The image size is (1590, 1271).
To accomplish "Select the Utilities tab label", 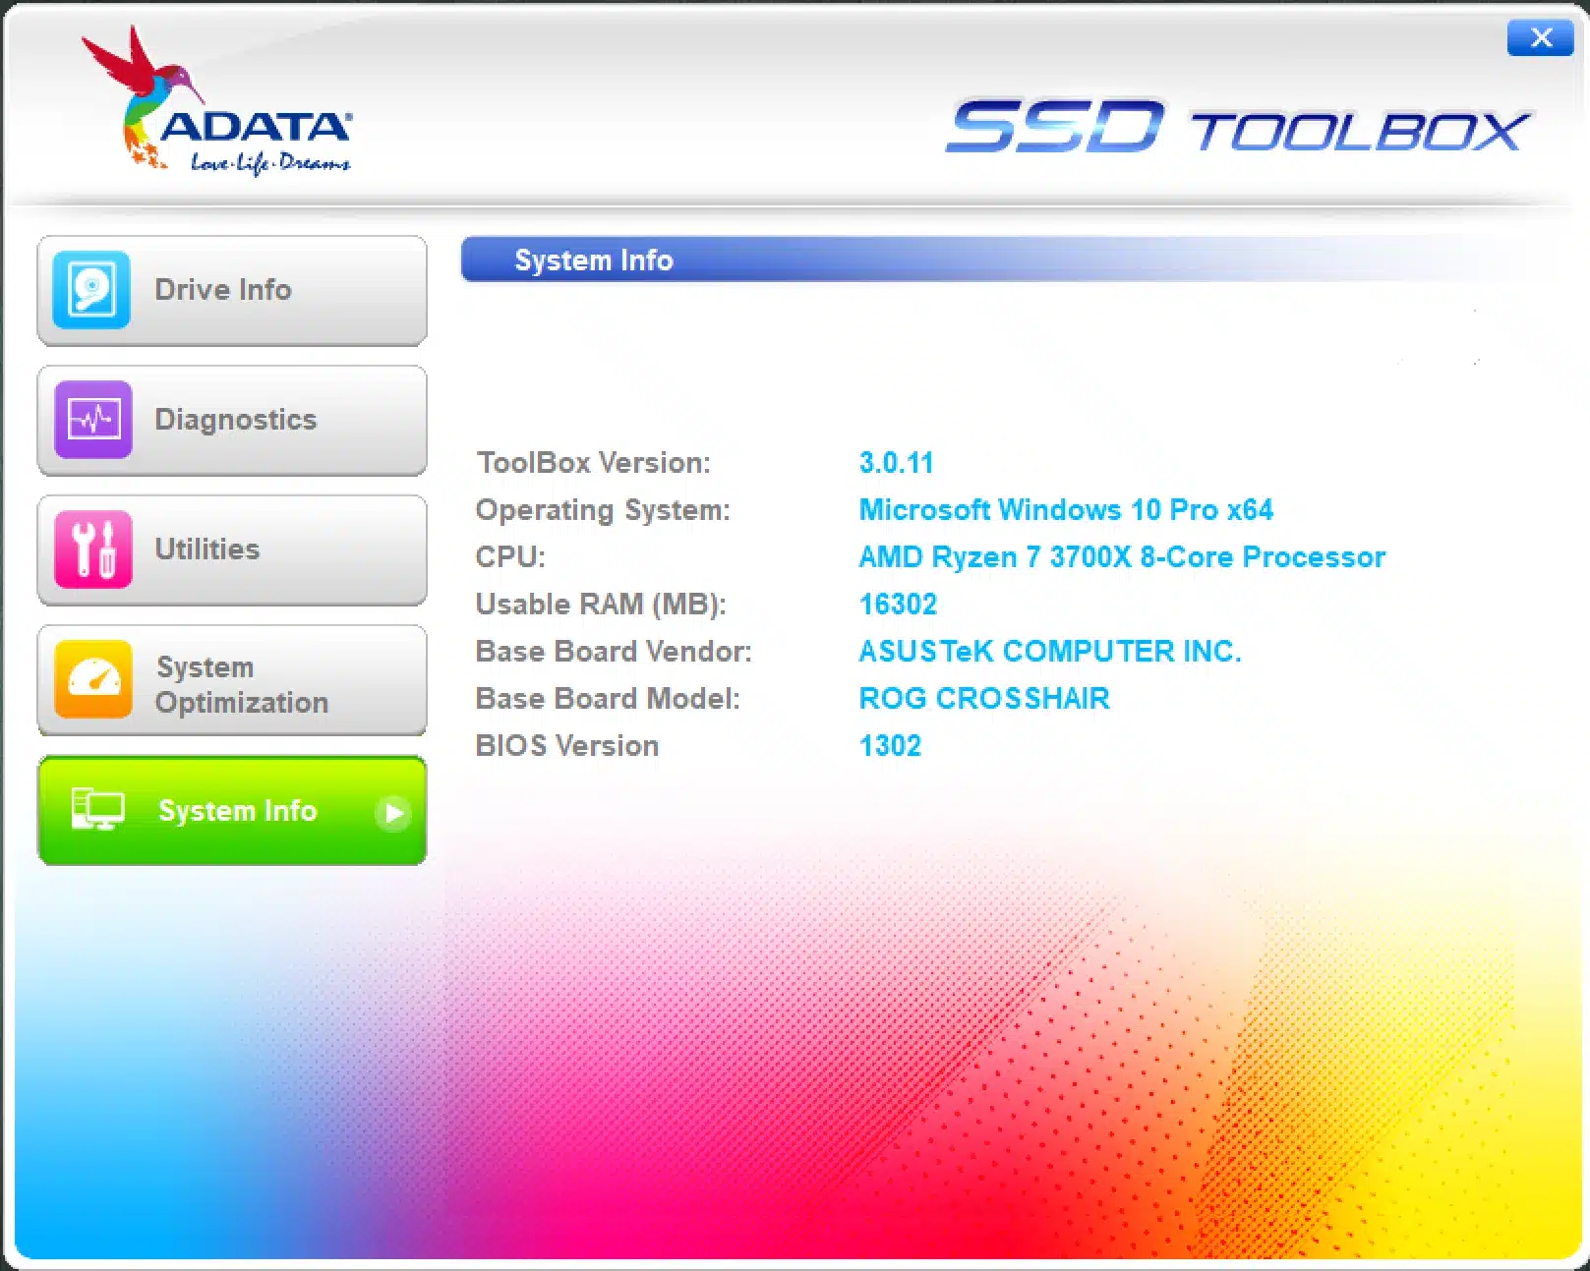I will 207,549.
